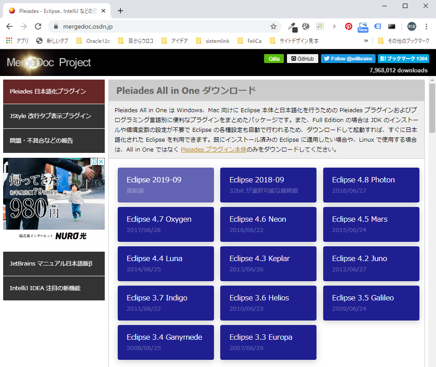Click the eyedropper extension icon
The width and height of the screenshot is (436, 367).
pyautogui.click(x=292, y=27)
